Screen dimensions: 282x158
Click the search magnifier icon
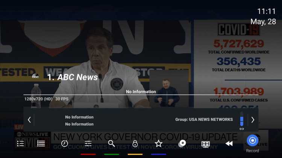point(111,143)
